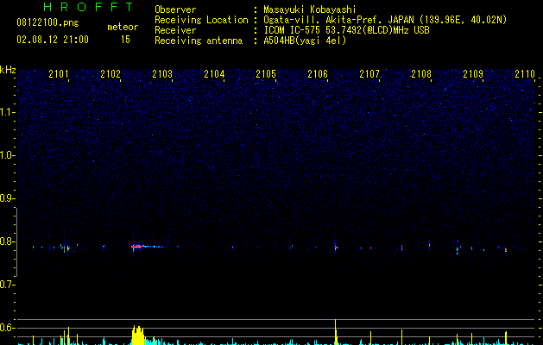Click the 2105 time marker
This screenshot has height=345, width=543.
[x=266, y=74]
